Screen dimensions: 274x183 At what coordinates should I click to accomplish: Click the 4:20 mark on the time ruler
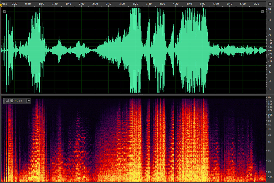[x=176, y=4]
